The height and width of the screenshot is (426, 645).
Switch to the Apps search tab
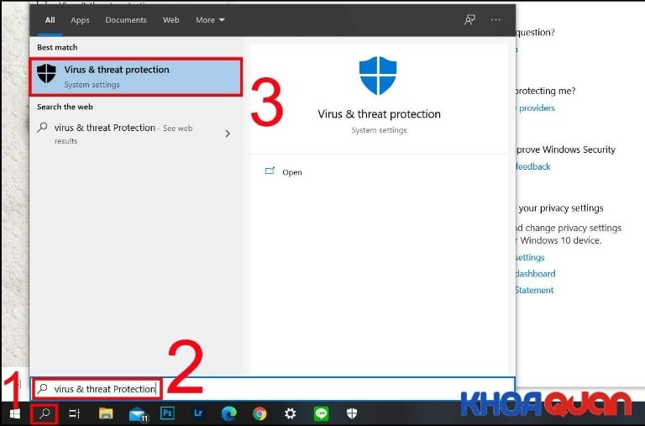(x=80, y=20)
